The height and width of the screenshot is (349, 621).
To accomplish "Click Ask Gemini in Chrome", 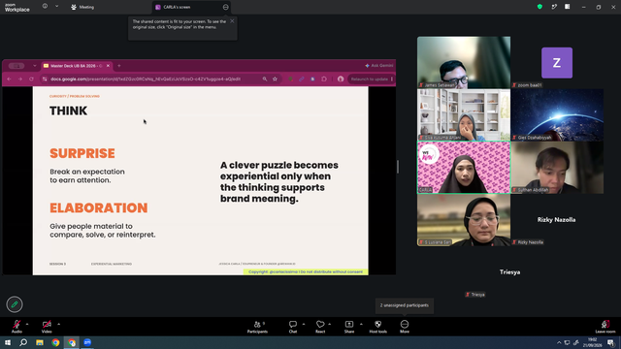I will coord(379,66).
